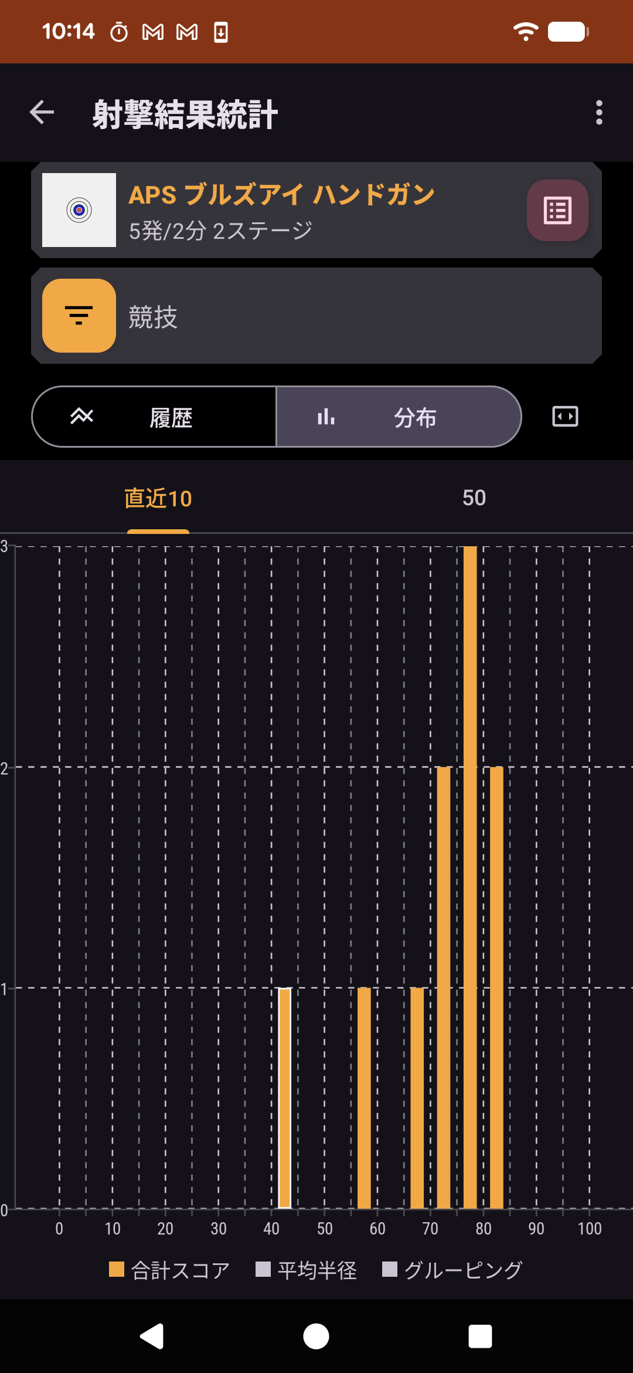The width and height of the screenshot is (633, 1373).
Task: Select the 50 tab
Action: pyautogui.click(x=474, y=498)
